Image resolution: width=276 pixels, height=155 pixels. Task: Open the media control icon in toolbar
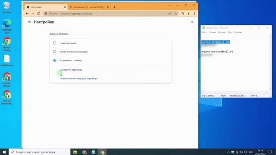click(183, 13)
